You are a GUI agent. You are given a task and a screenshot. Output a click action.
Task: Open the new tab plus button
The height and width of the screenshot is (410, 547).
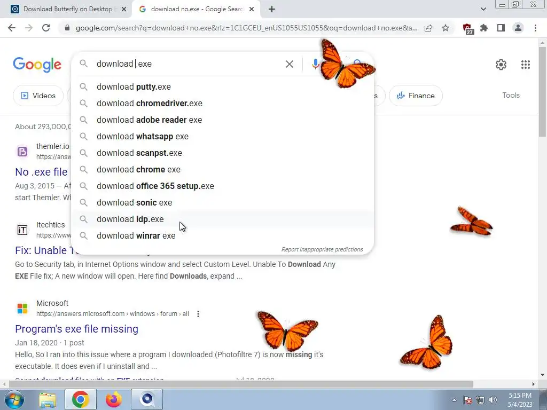272,10
